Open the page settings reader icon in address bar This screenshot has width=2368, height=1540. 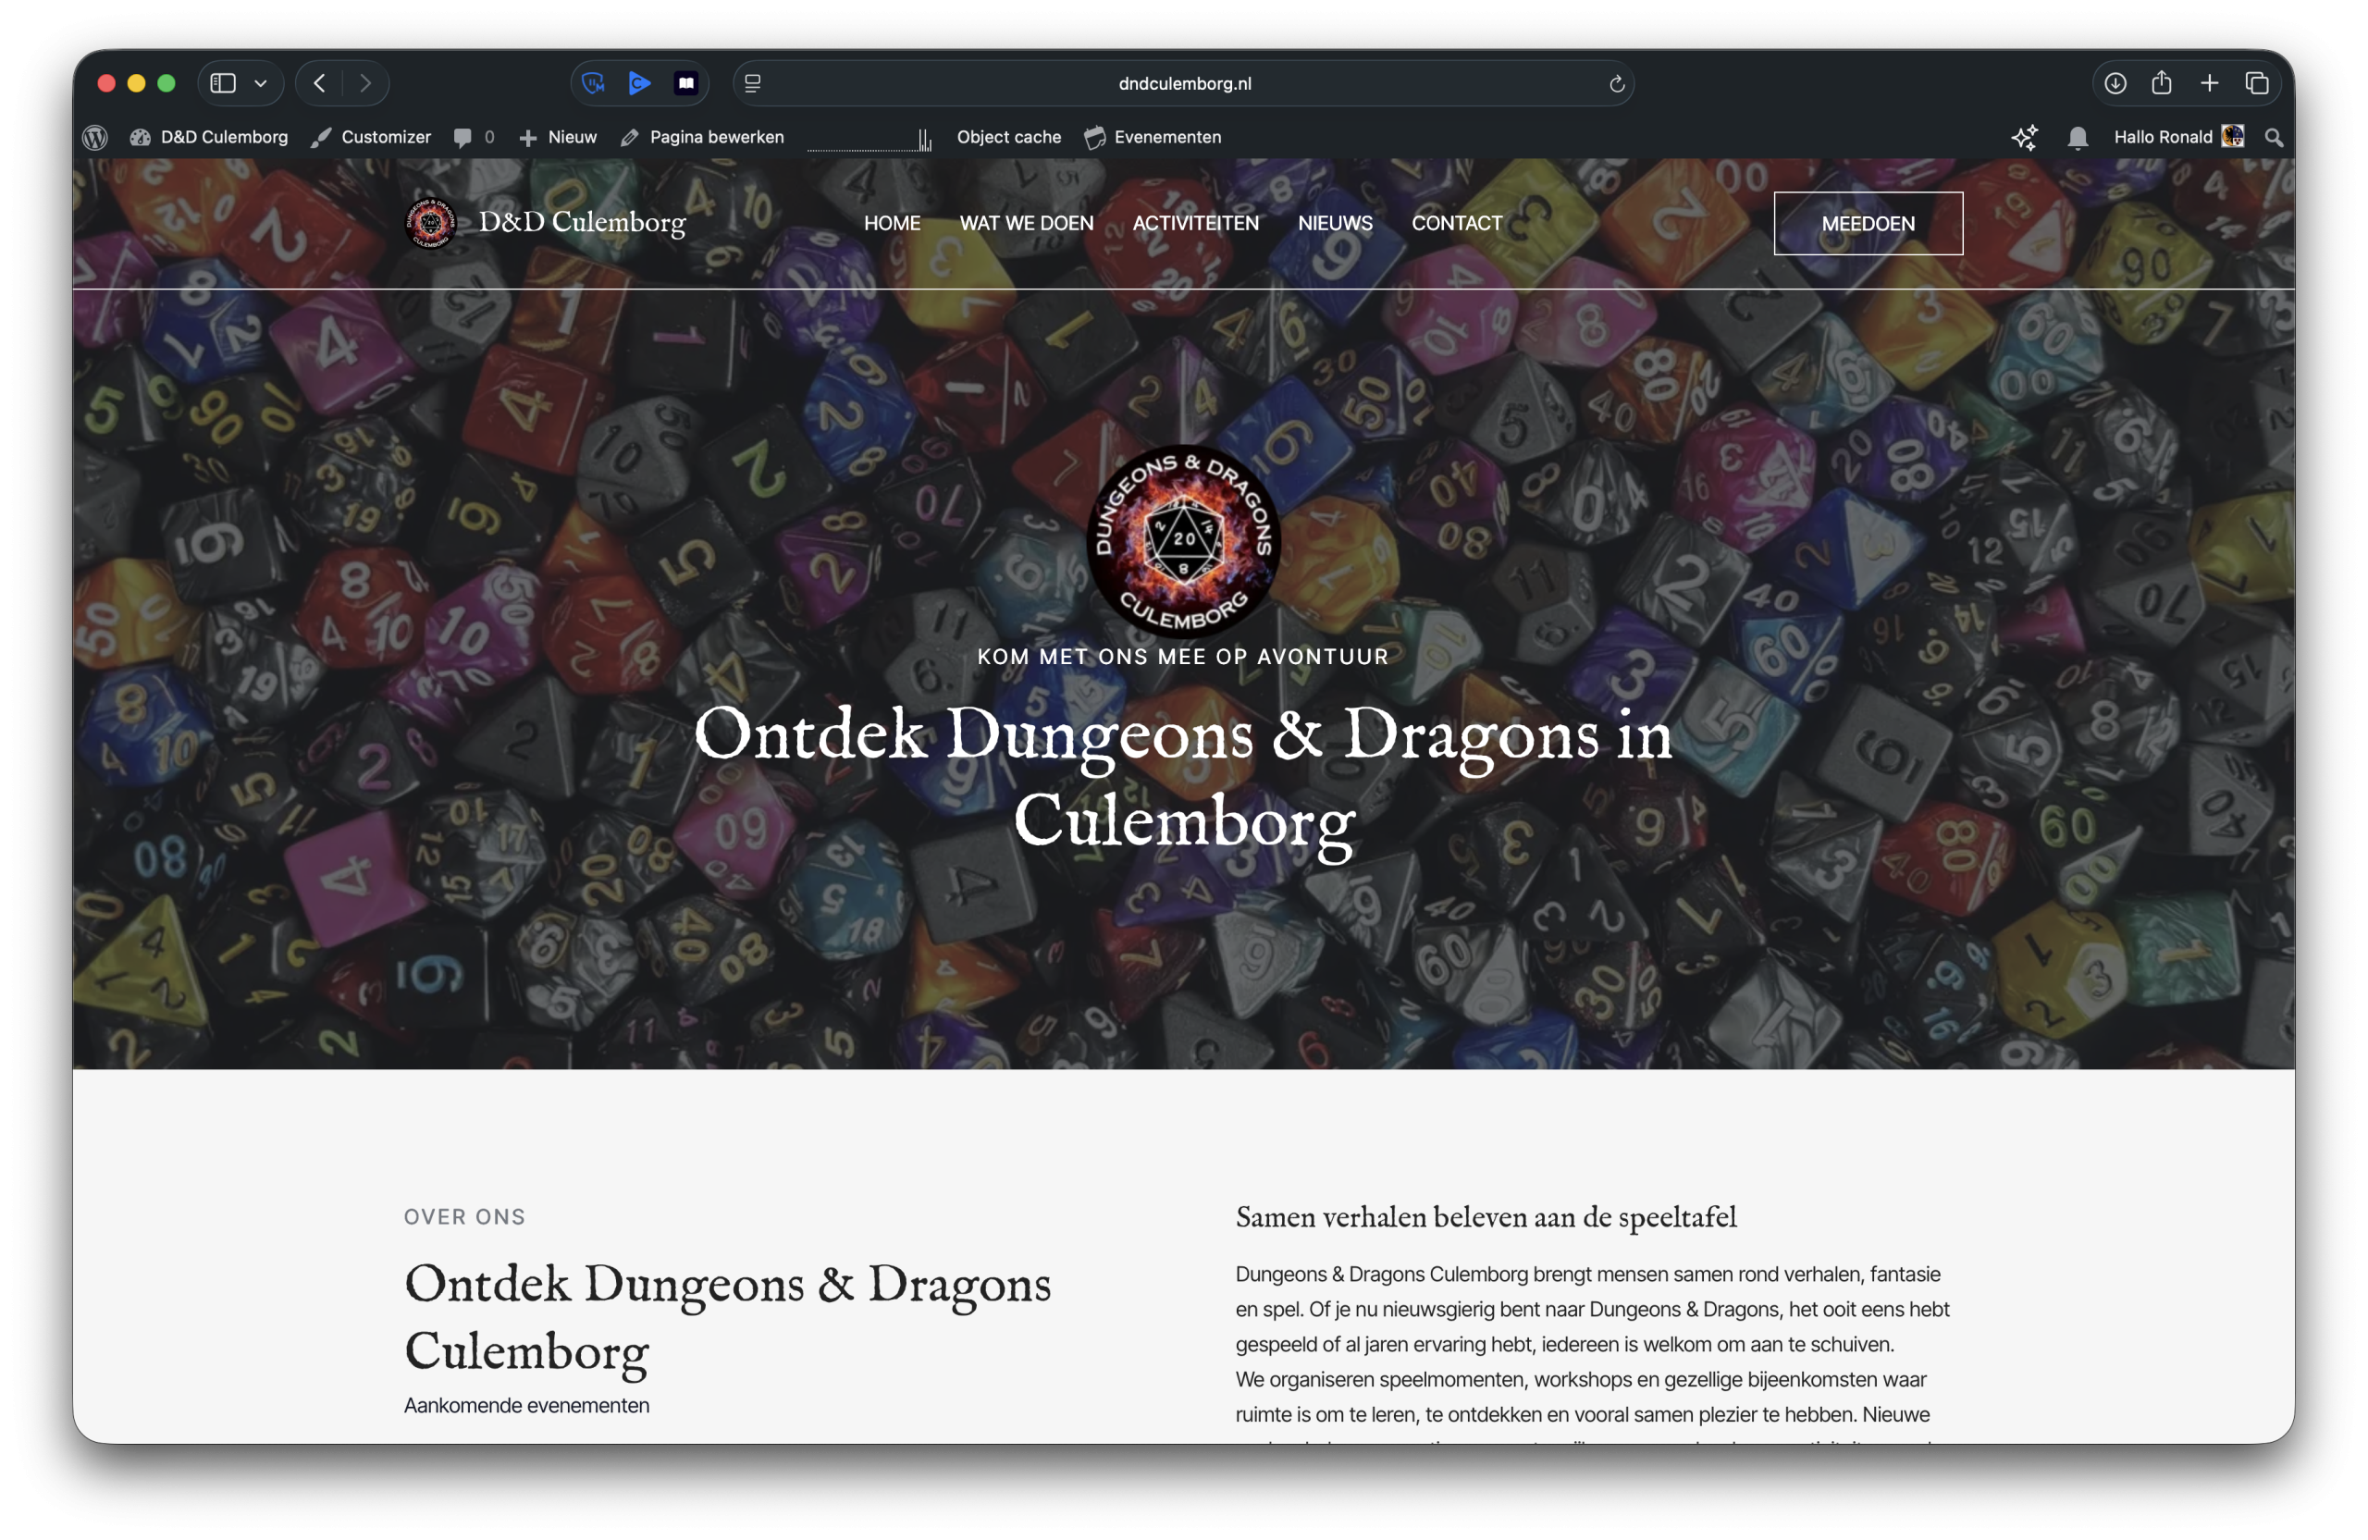tap(753, 83)
